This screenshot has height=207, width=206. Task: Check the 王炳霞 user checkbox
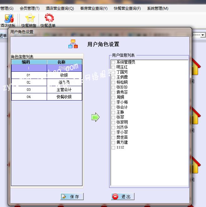point(113,77)
